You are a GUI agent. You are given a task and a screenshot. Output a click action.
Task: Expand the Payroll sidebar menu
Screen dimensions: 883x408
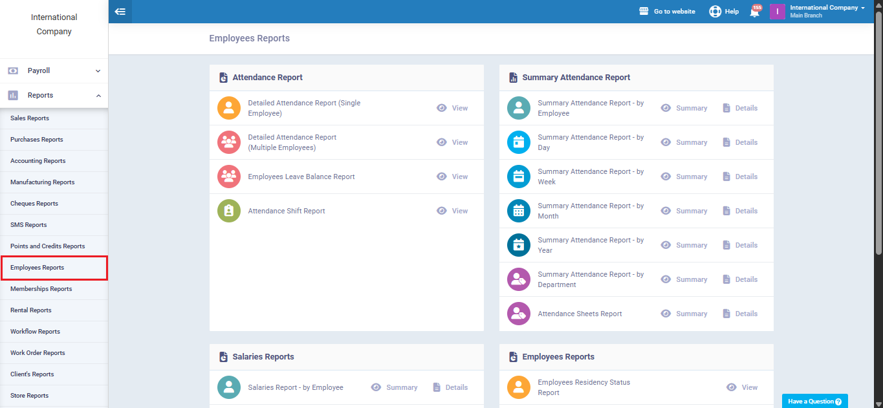click(54, 70)
